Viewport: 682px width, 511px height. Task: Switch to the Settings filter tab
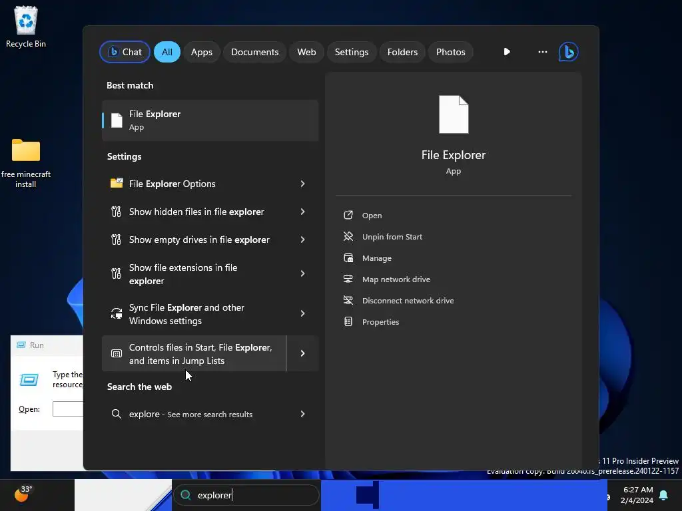point(352,52)
